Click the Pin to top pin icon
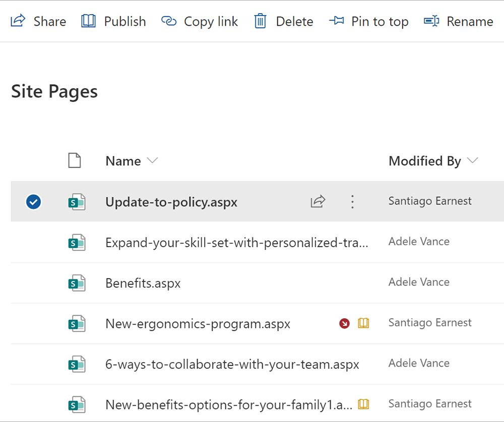The width and height of the screenshot is (504, 422). tap(336, 21)
